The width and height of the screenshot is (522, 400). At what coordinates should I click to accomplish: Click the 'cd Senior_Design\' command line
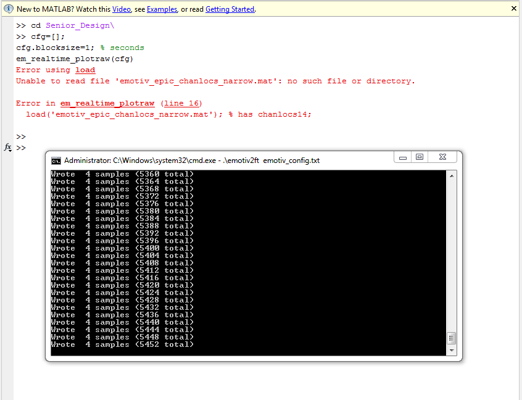(x=72, y=25)
